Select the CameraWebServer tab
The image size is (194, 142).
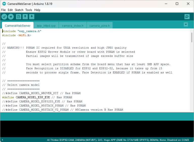point(18,26)
